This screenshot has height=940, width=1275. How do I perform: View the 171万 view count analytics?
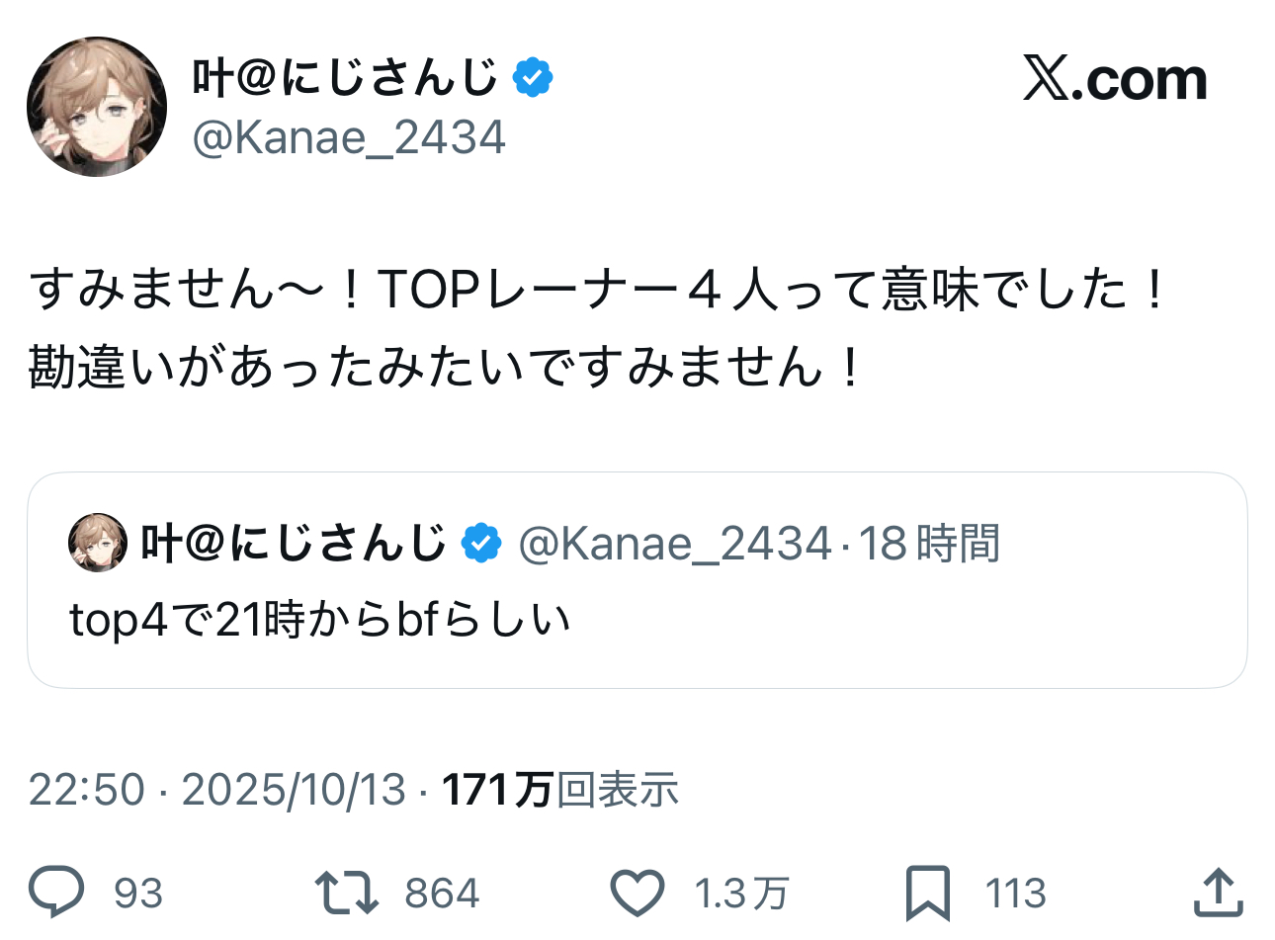coord(559,790)
